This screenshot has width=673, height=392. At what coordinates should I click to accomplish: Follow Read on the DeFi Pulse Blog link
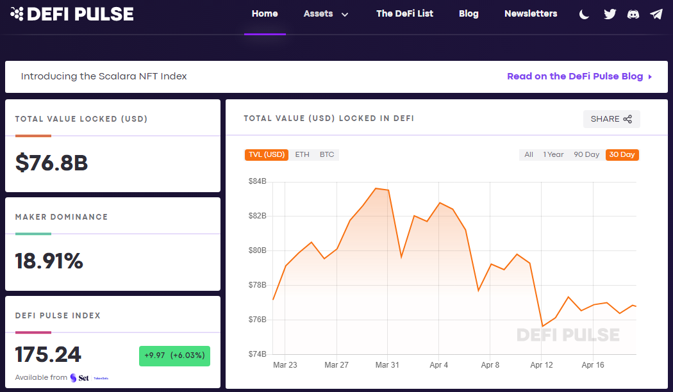(575, 76)
